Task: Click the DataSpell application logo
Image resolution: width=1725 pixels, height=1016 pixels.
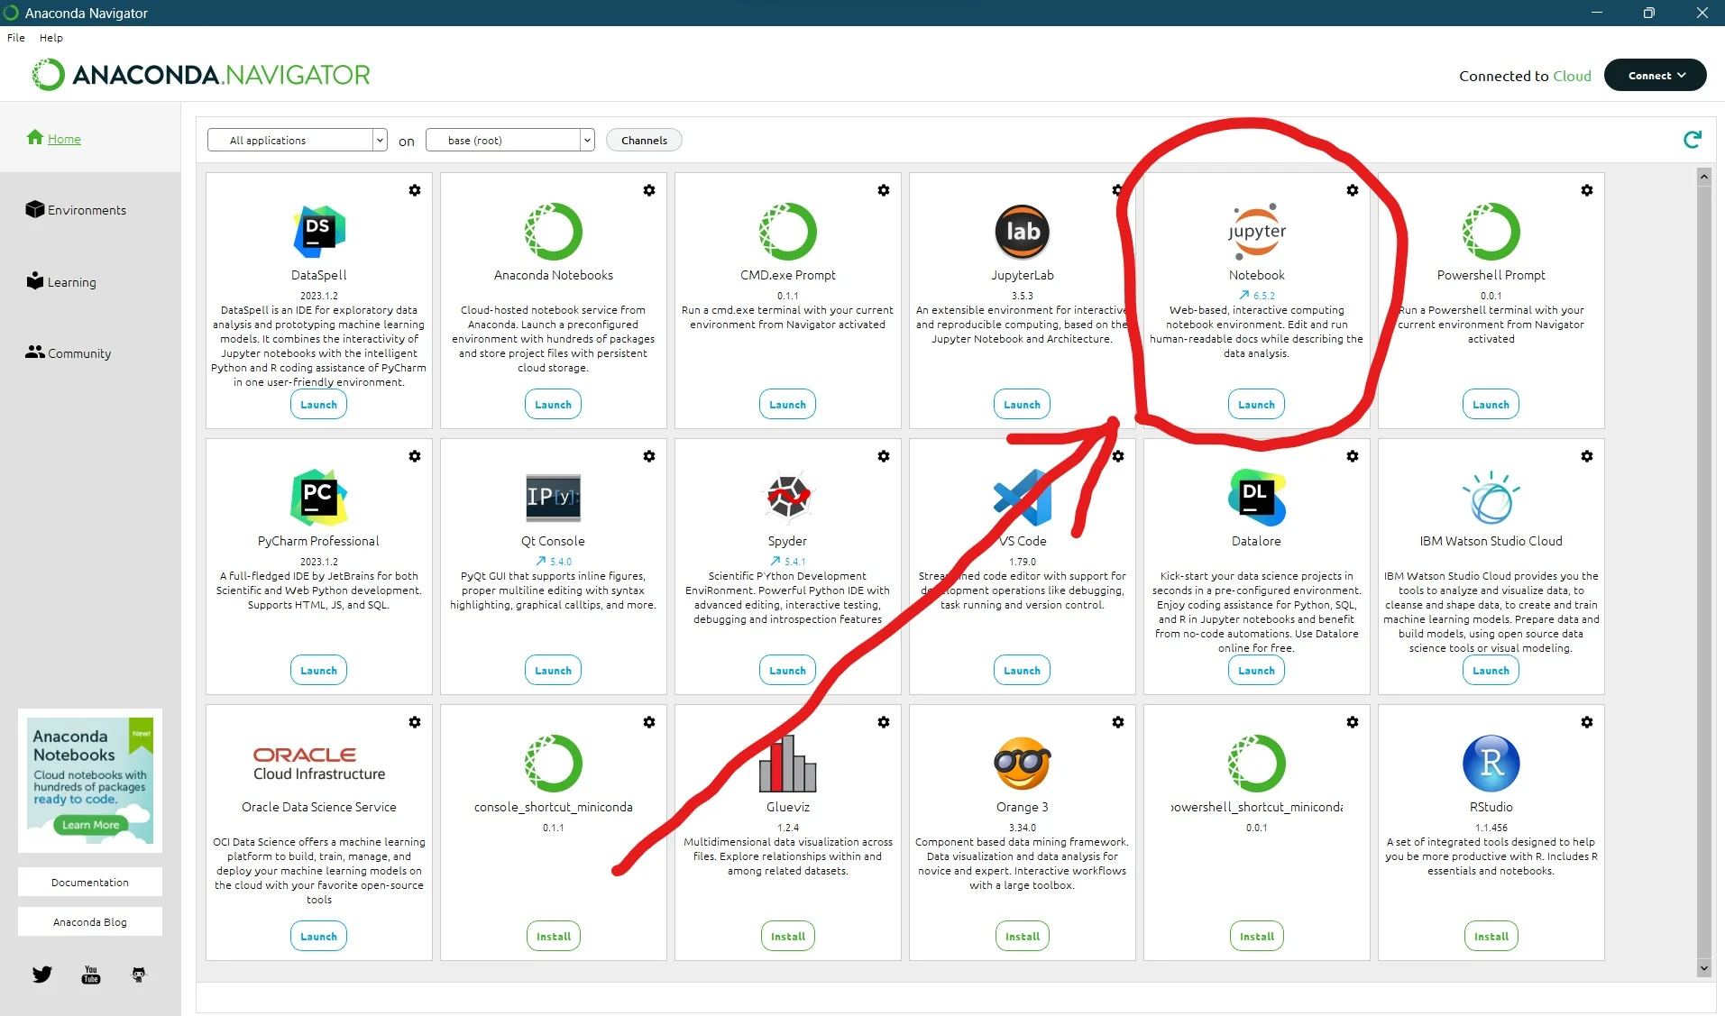Action: (x=319, y=232)
